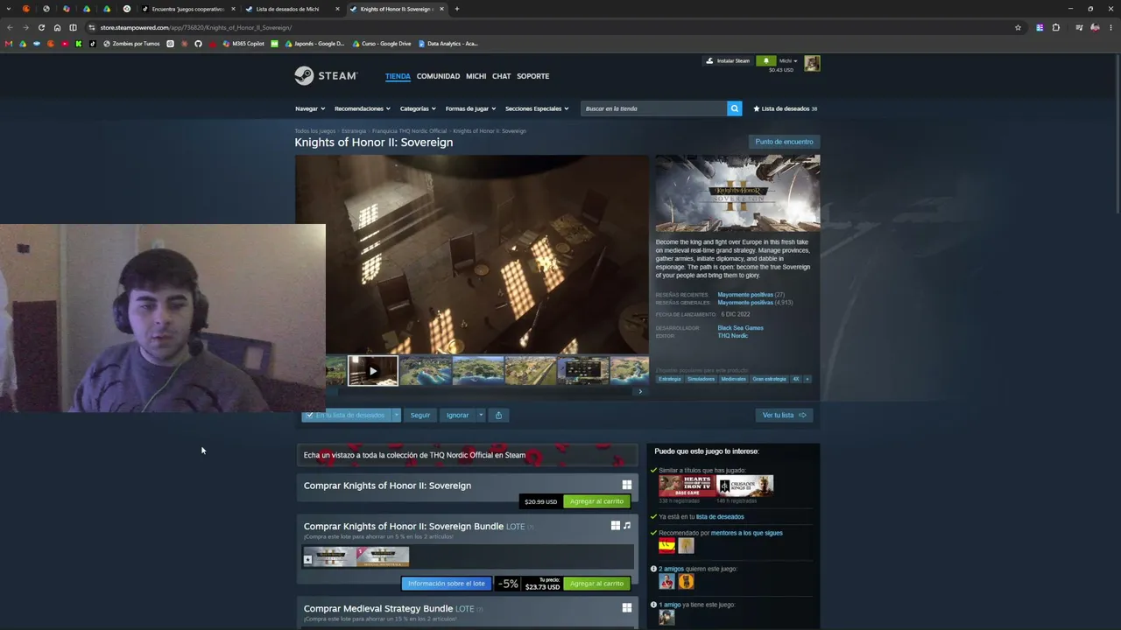
Task: Expand the Ignorar dropdown arrow
Action: pos(481,415)
